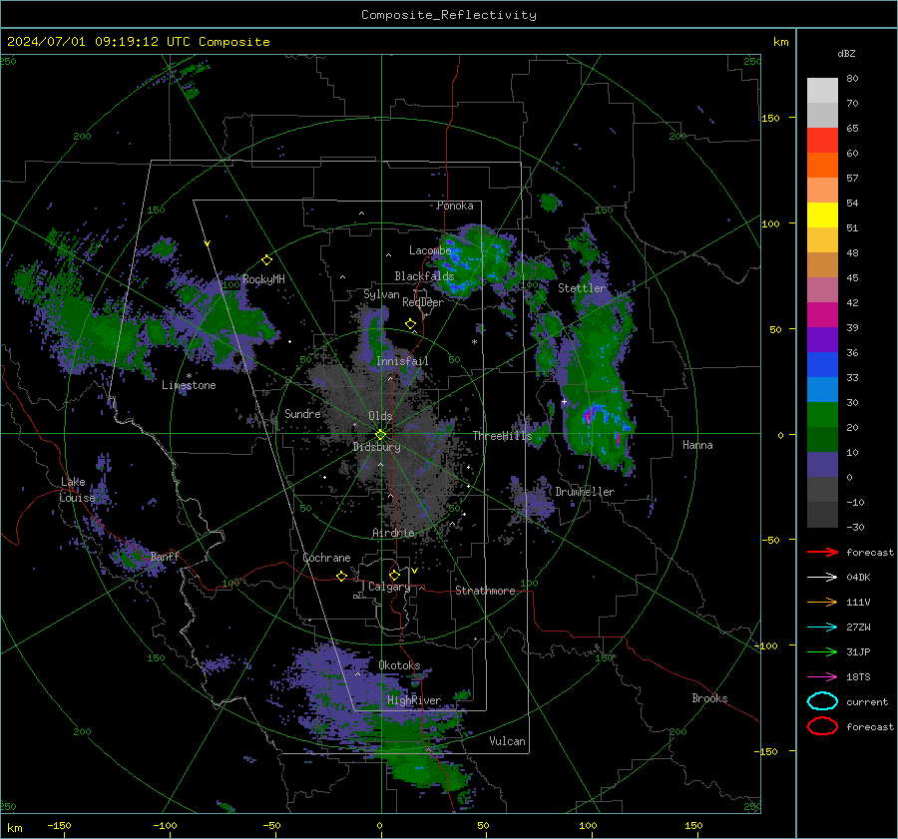The height and width of the screenshot is (839, 898).
Task: Click the RedDeer city label
Action: click(423, 302)
